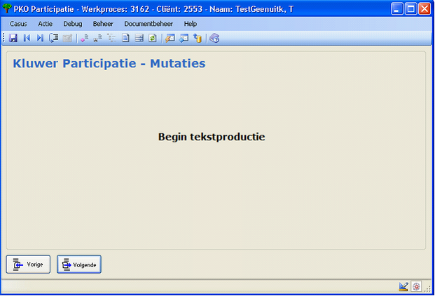Click the red circular status bar icon

coord(416,286)
